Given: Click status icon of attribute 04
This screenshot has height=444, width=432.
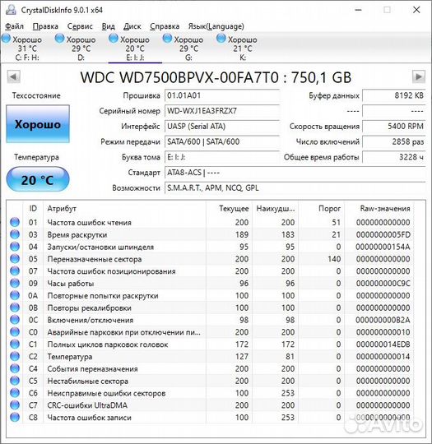Looking at the screenshot, I should (15, 247).
